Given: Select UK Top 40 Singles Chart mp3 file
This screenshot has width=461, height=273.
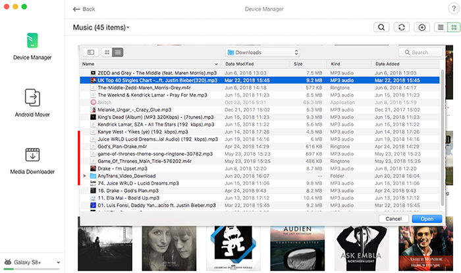Looking at the screenshot, I should click(259, 80).
